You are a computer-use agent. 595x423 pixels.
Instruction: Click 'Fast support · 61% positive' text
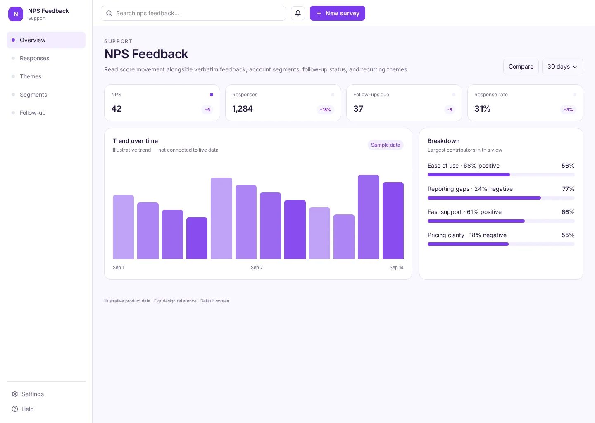click(x=464, y=212)
